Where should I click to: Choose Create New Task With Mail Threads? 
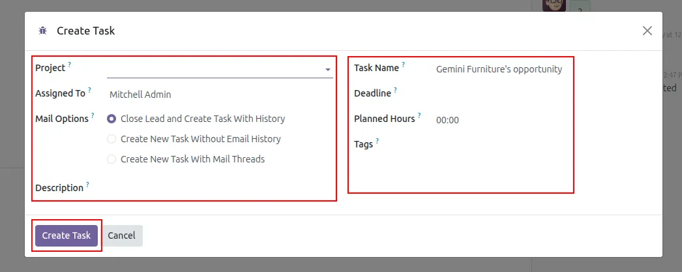(x=111, y=159)
